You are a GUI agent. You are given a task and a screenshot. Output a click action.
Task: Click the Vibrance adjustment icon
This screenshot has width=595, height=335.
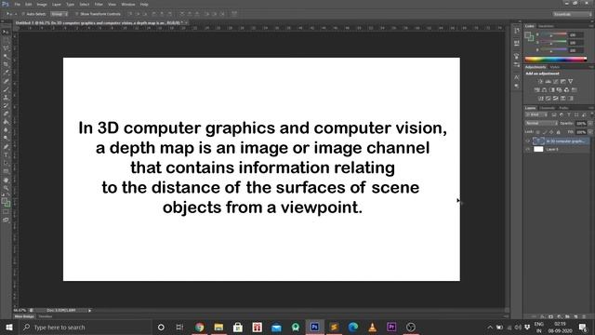tap(570, 81)
